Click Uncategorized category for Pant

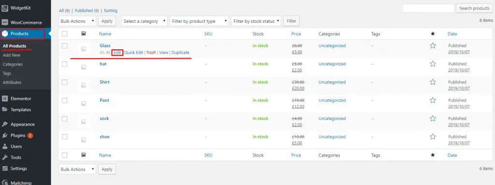(332, 100)
